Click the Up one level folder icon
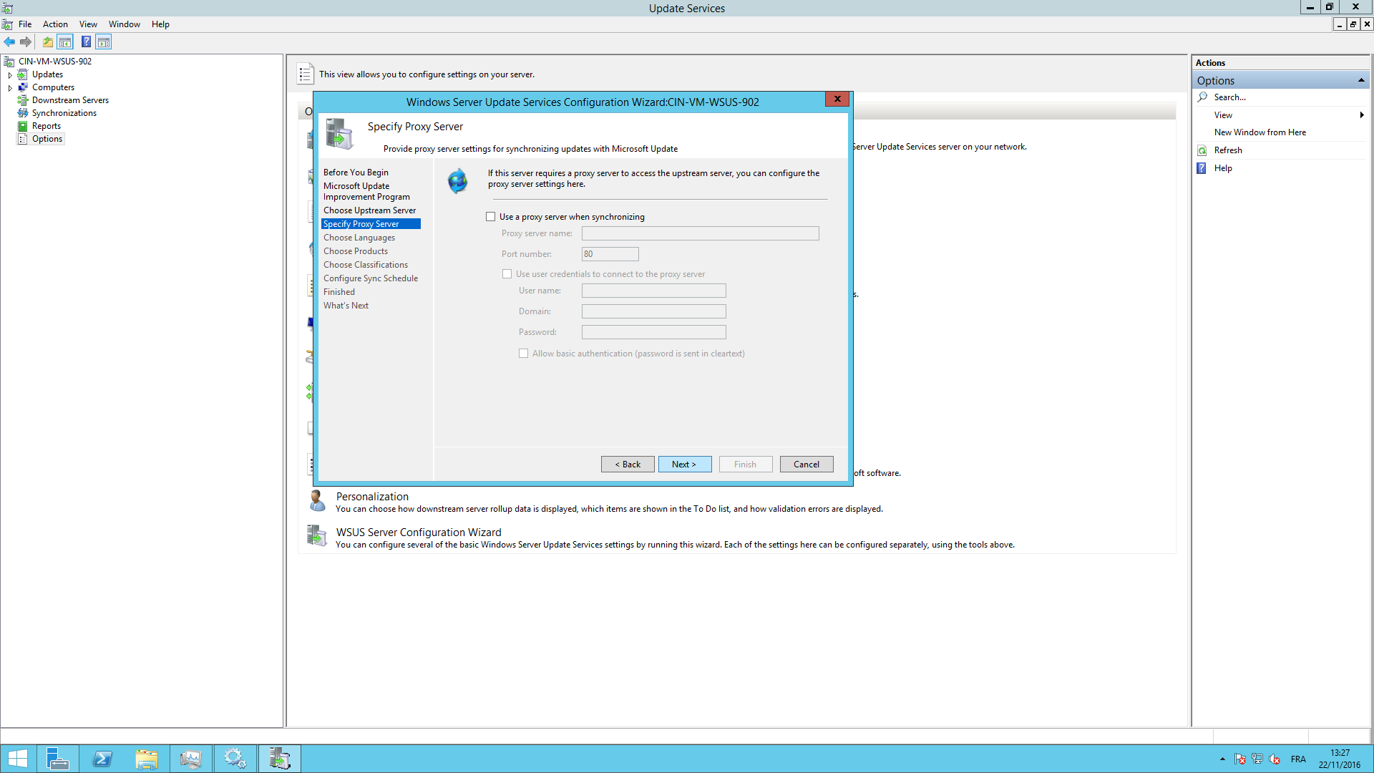1374x773 pixels. [48, 42]
